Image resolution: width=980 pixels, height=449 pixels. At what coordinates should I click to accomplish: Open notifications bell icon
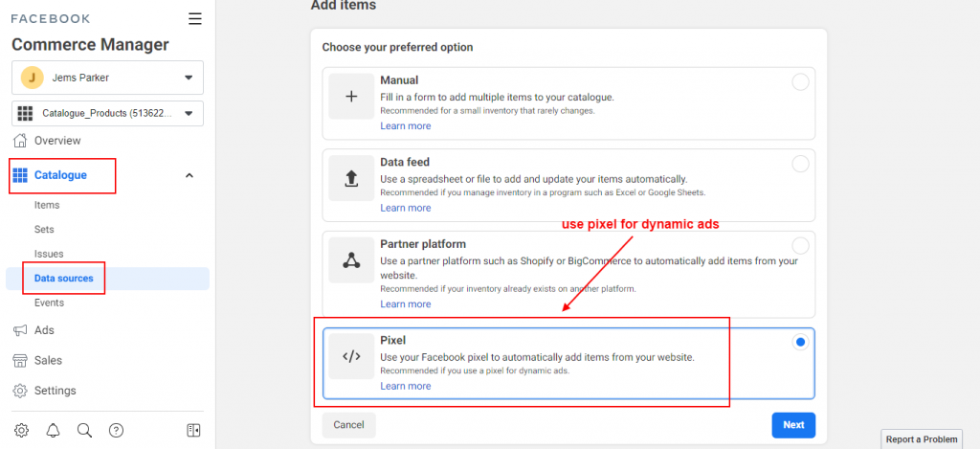click(x=54, y=430)
